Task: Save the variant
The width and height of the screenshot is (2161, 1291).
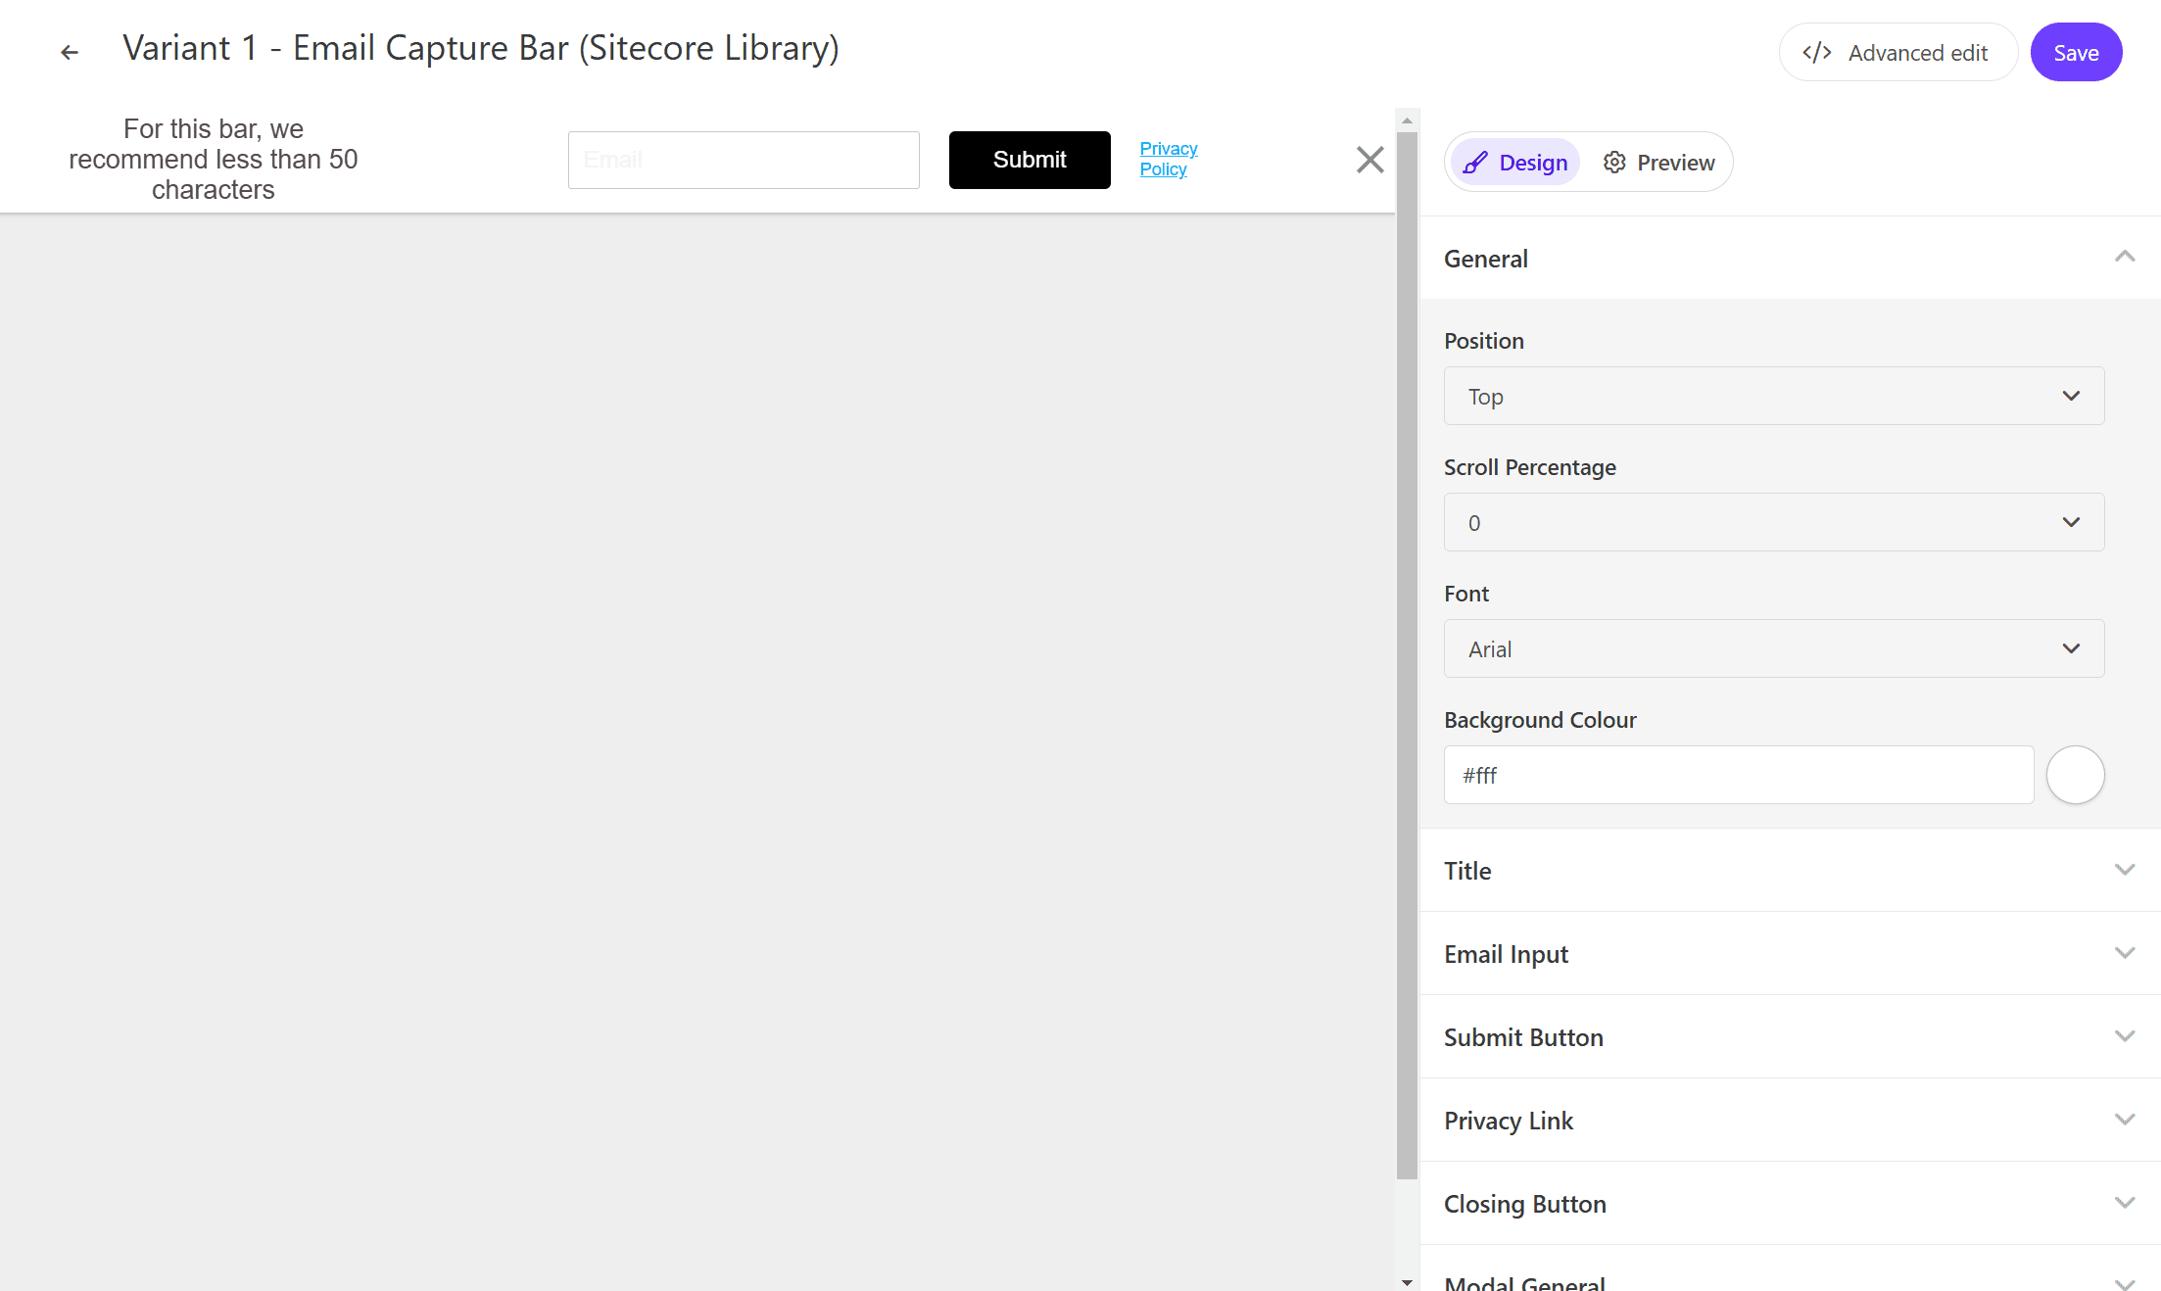Action: [2075, 53]
